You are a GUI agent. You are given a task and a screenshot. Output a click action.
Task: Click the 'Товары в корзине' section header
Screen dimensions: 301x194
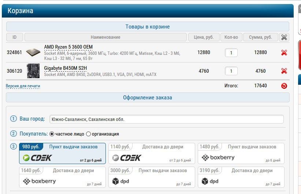[x=148, y=27]
